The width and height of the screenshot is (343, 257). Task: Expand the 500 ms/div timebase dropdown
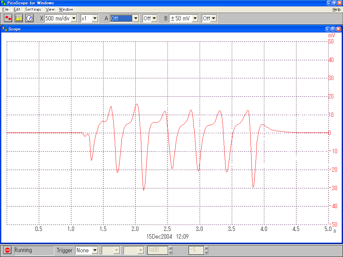[x=74, y=18]
